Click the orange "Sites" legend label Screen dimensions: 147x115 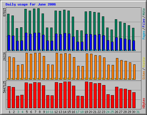144,75
